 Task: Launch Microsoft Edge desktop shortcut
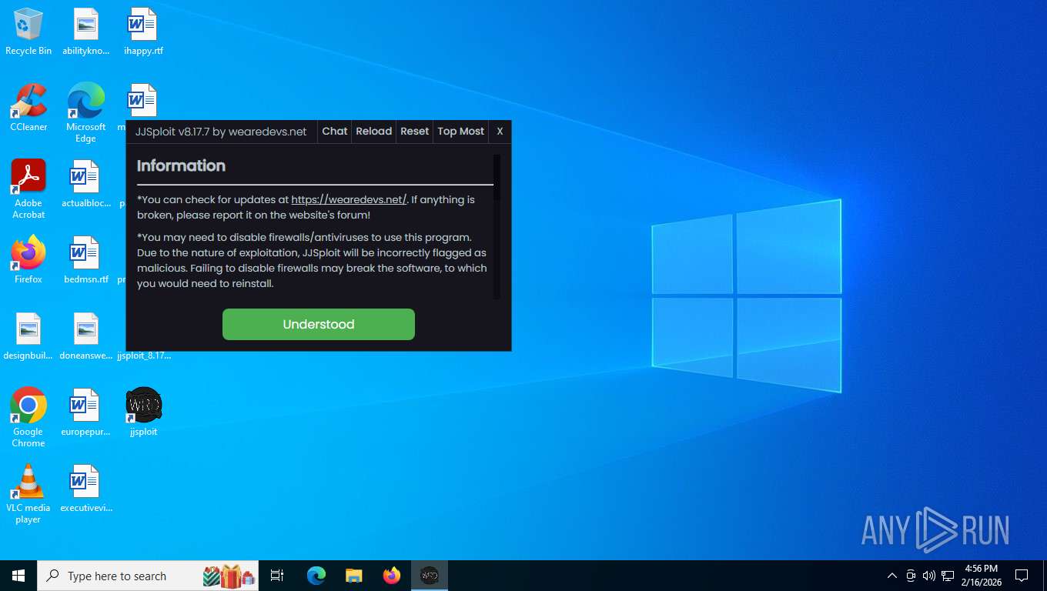click(85, 112)
